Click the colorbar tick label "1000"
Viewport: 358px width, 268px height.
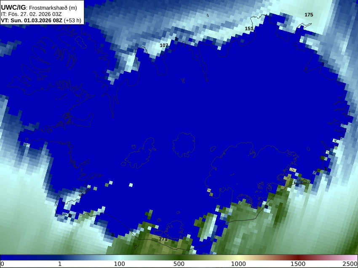coord(238,264)
